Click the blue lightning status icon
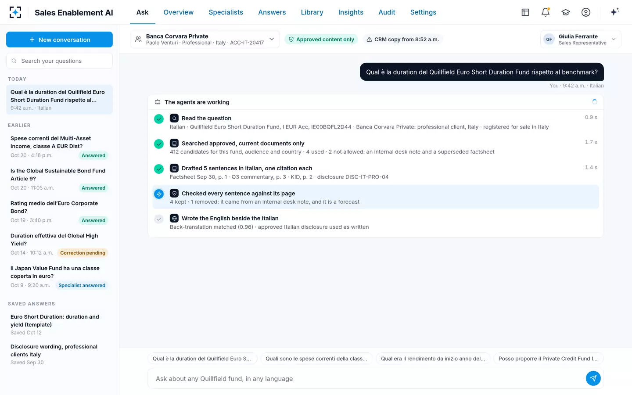632x395 pixels. tap(159, 194)
